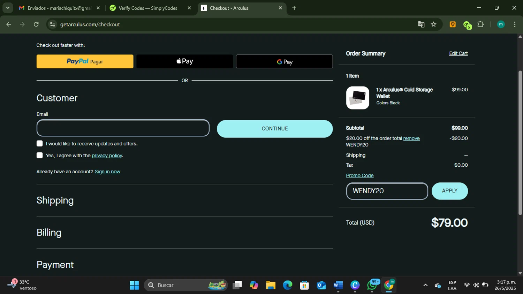Expand the Billing section
Screen dimensions: 523x294
(49, 233)
